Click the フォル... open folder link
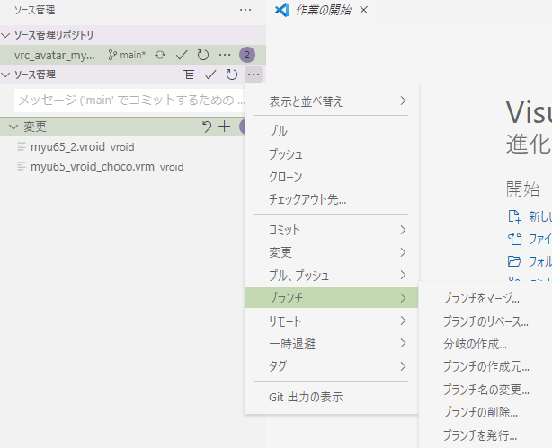 pos(540,261)
